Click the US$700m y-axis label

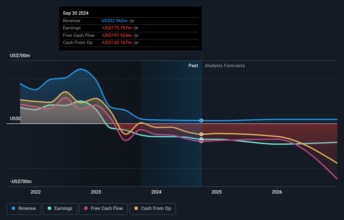coord(20,55)
